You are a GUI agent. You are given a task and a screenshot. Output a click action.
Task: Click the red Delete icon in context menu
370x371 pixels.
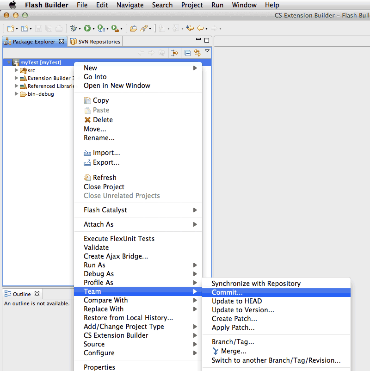(x=87, y=120)
